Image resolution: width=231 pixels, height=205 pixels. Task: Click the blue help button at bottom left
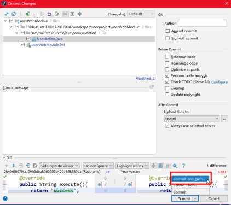(5, 198)
